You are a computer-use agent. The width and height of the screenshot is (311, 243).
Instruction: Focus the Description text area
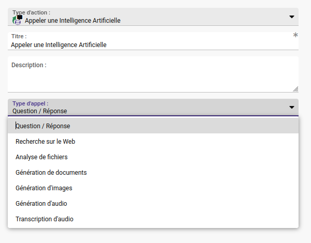click(x=153, y=74)
